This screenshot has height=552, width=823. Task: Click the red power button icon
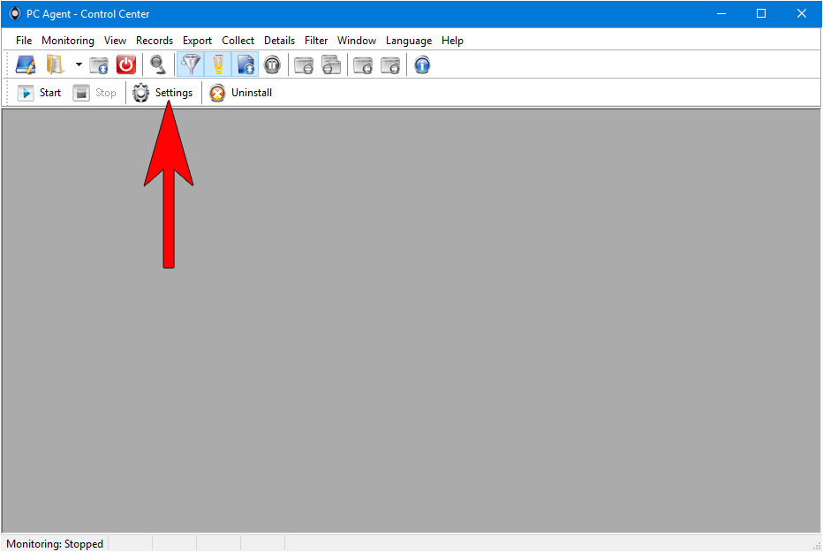126,64
